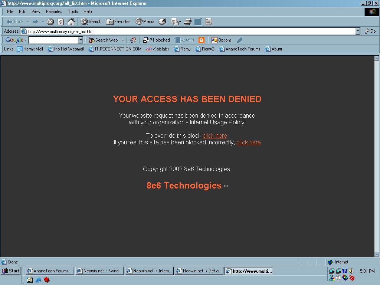
Task: Open the Favorites menu
Action: [54, 12]
